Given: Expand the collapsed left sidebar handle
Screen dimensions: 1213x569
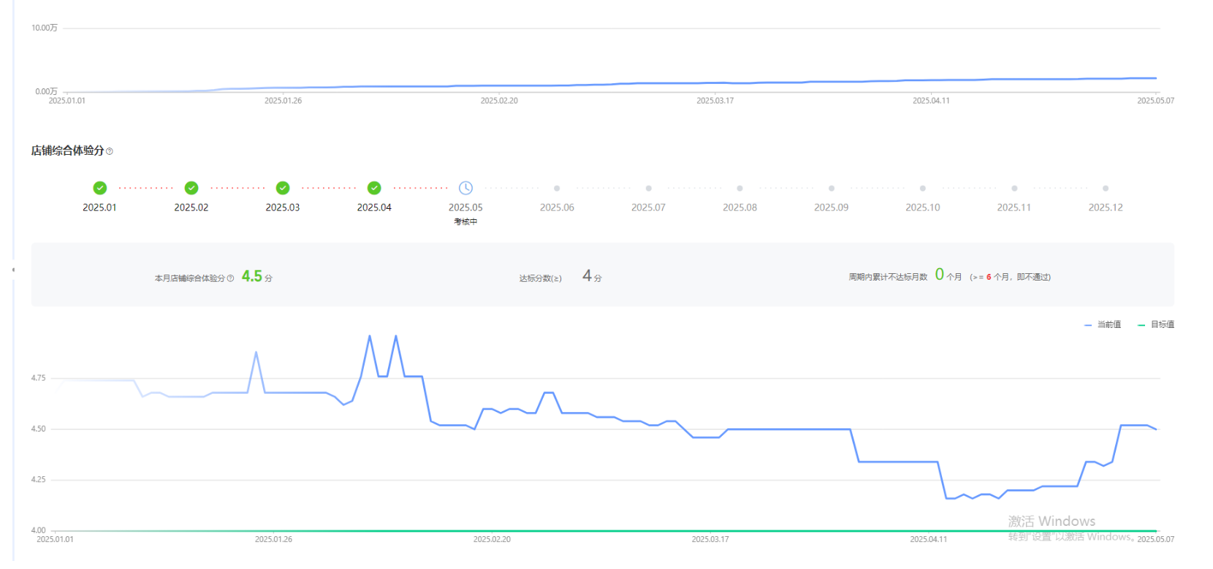Looking at the screenshot, I should click(x=13, y=270).
